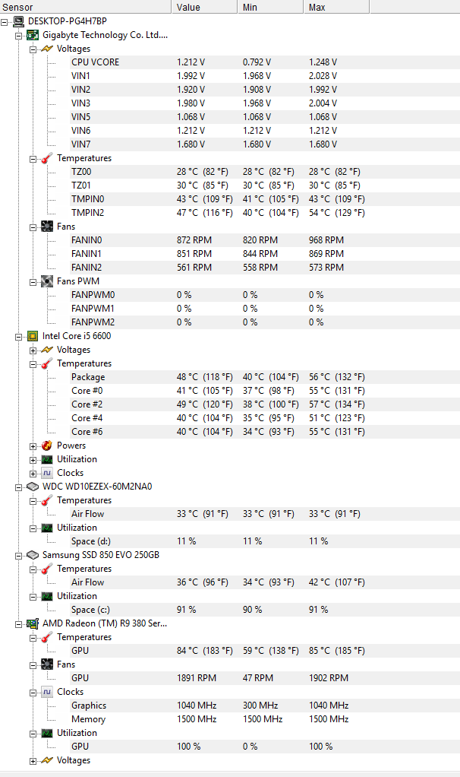
Task: Click the Samsung SSD 850 EVO drive icon
Action: pyautogui.click(x=33, y=555)
